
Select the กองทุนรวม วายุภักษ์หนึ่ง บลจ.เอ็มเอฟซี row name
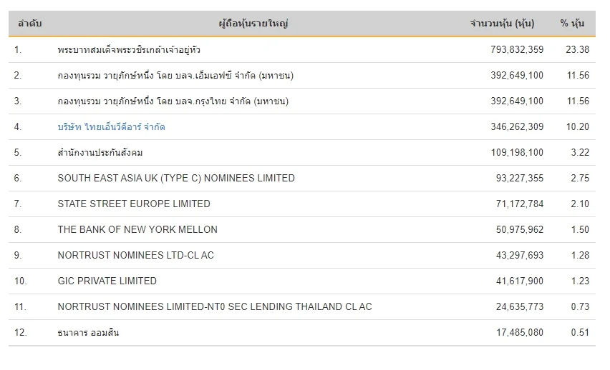(175, 76)
